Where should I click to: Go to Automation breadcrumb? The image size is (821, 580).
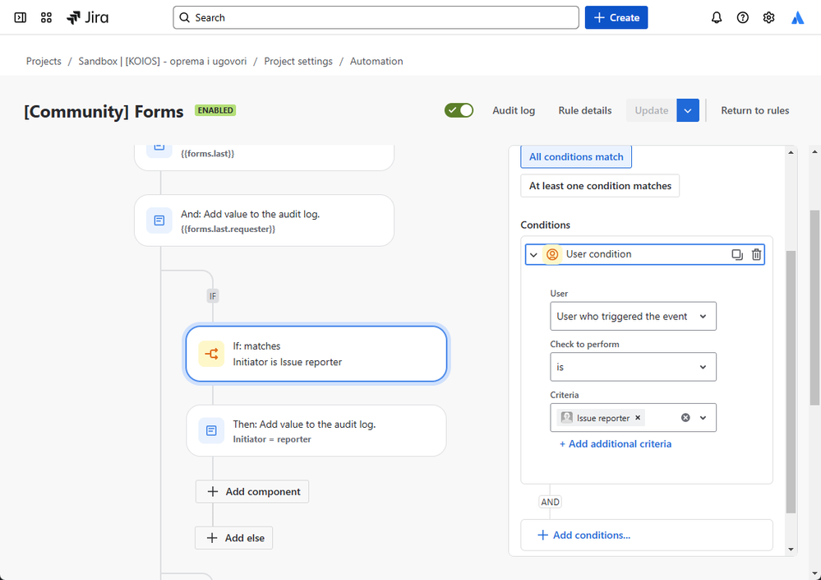[376, 62]
